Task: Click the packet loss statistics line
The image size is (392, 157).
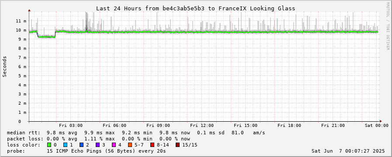Action: click(x=98, y=139)
